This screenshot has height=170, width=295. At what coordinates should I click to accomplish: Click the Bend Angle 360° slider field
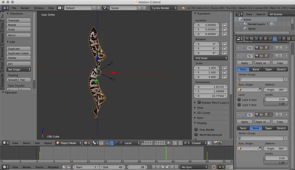click(275, 149)
